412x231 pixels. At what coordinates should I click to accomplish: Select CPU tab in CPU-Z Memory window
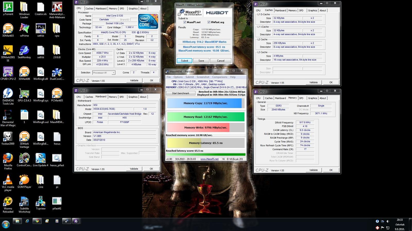tap(258, 98)
